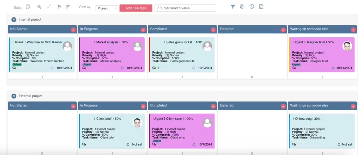Add card to Internal project Deferred column

283,30
